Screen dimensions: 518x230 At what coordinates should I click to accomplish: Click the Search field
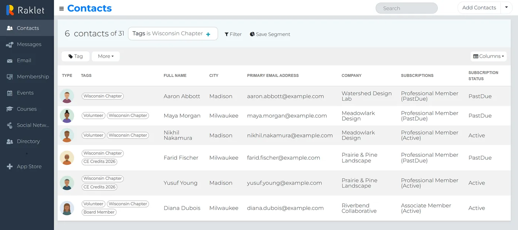[406, 8]
